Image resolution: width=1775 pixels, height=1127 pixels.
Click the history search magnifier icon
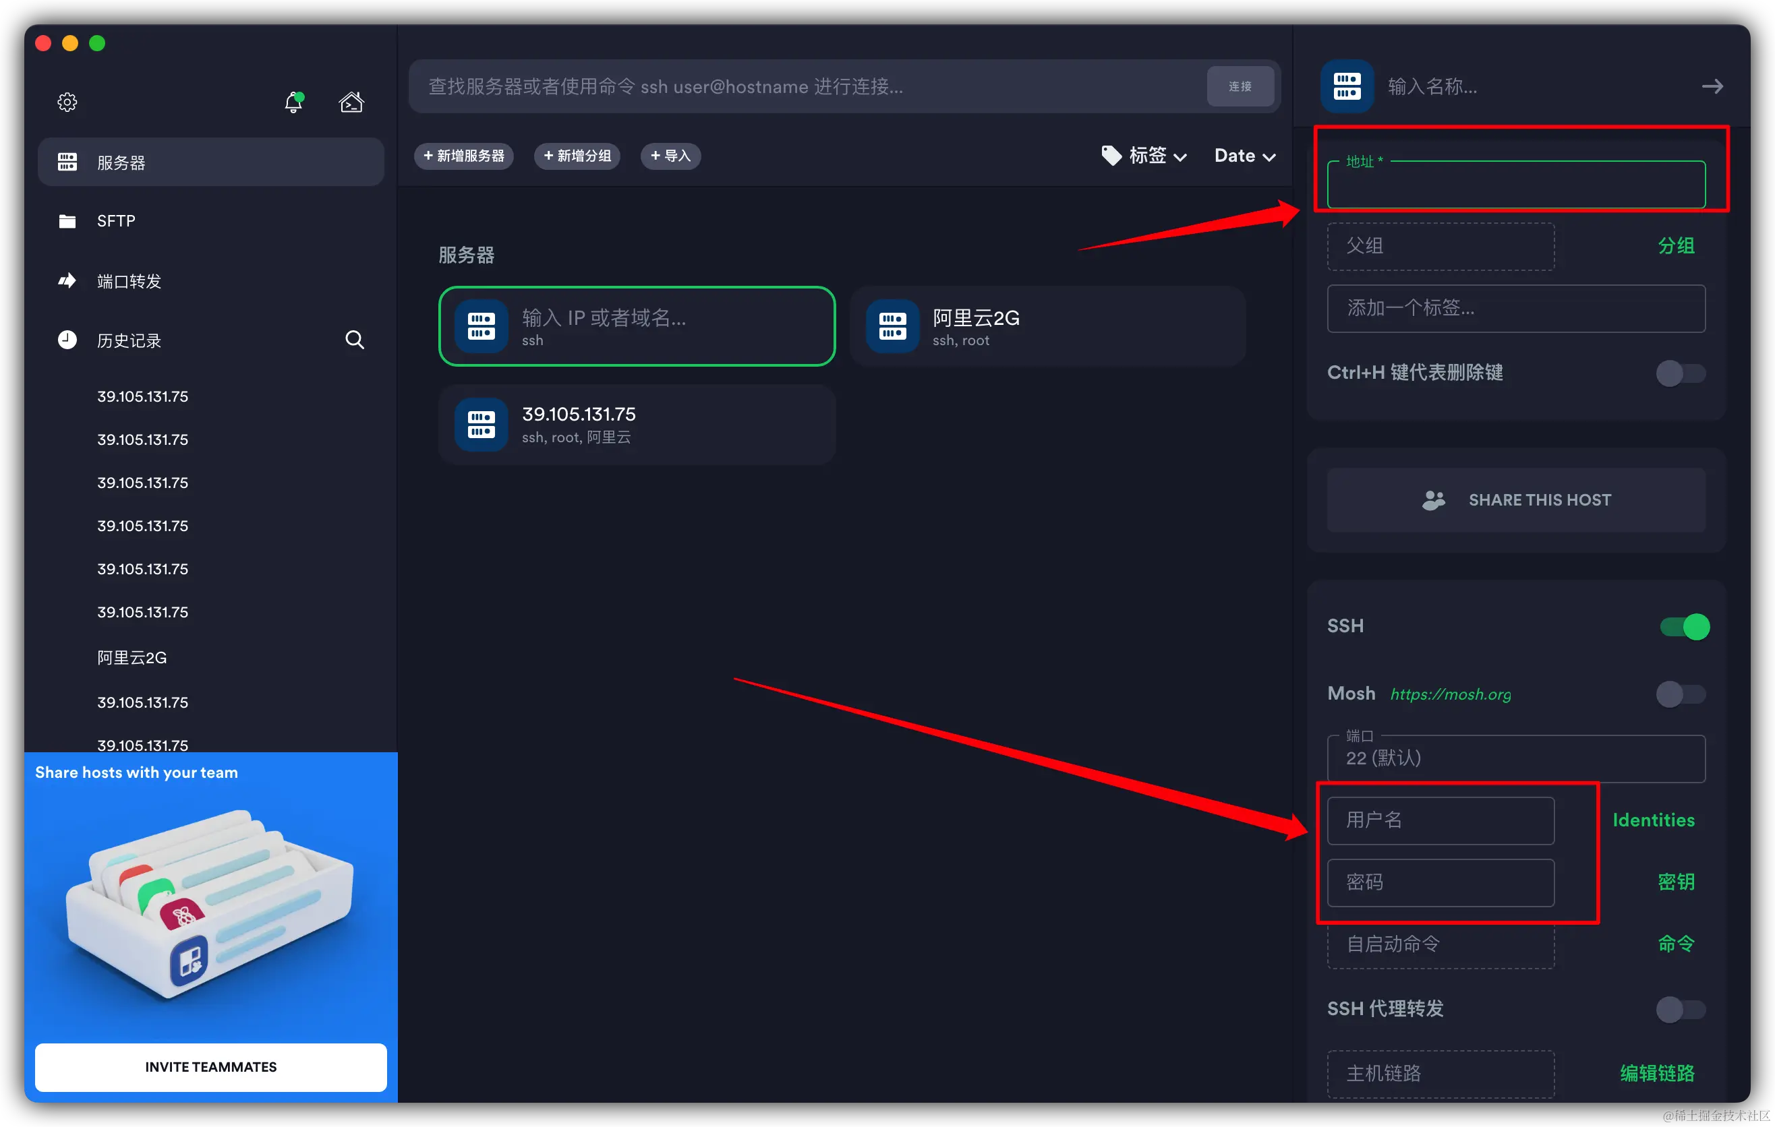click(x=355, y=340)
